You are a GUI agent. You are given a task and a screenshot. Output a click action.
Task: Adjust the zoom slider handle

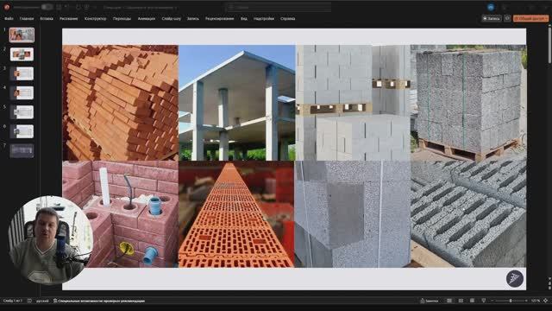[x=511, y=301]
